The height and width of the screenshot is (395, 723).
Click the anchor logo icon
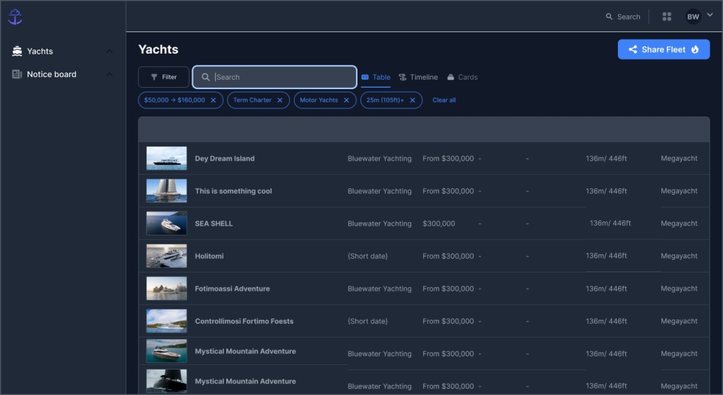point(15,17)
